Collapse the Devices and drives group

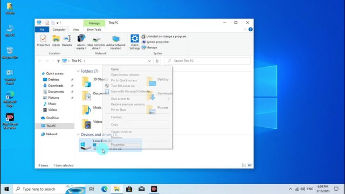78,135
